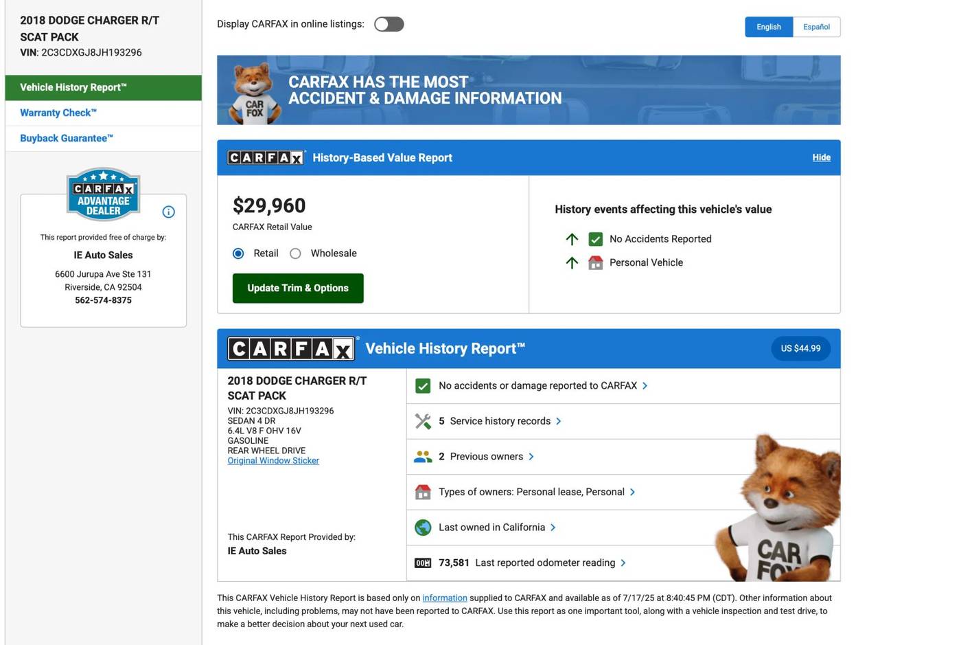Click the CARFAX logo in Value Report header
Image resolution: width=961 pixels, height=645 pixels.
266,158
